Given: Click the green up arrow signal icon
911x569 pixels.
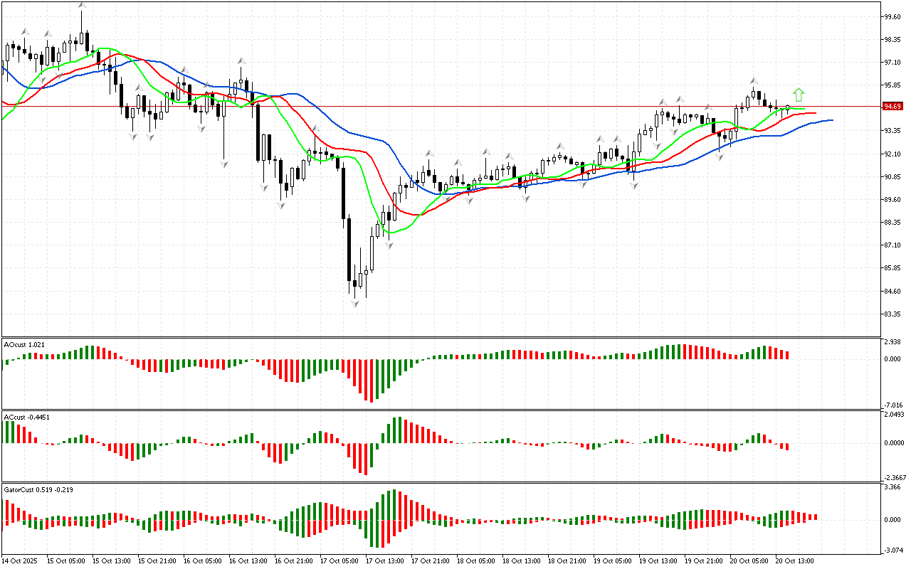Looking at the screenshot, I should 799,95.
